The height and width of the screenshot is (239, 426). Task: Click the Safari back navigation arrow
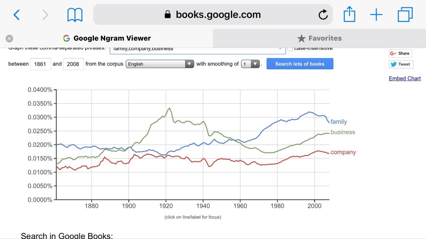pos(17,15)
